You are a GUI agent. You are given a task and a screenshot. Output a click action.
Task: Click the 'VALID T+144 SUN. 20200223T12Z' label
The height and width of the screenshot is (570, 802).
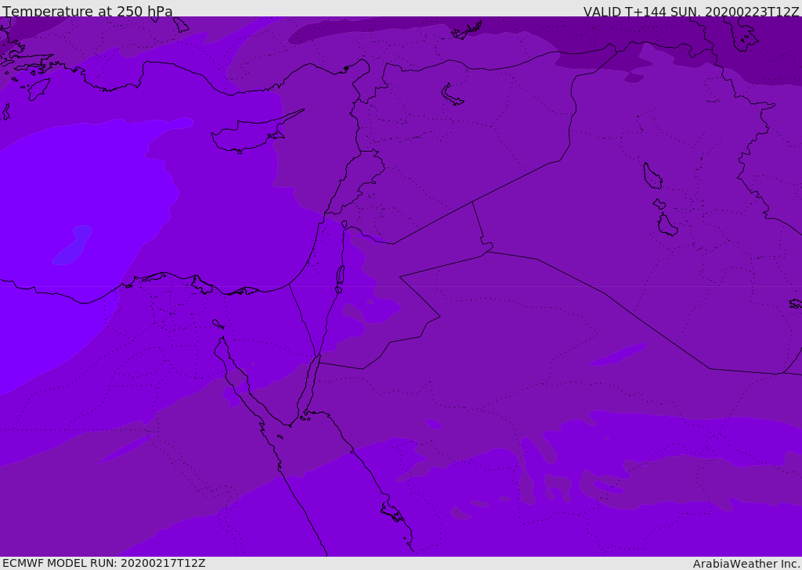coord(691,12)
